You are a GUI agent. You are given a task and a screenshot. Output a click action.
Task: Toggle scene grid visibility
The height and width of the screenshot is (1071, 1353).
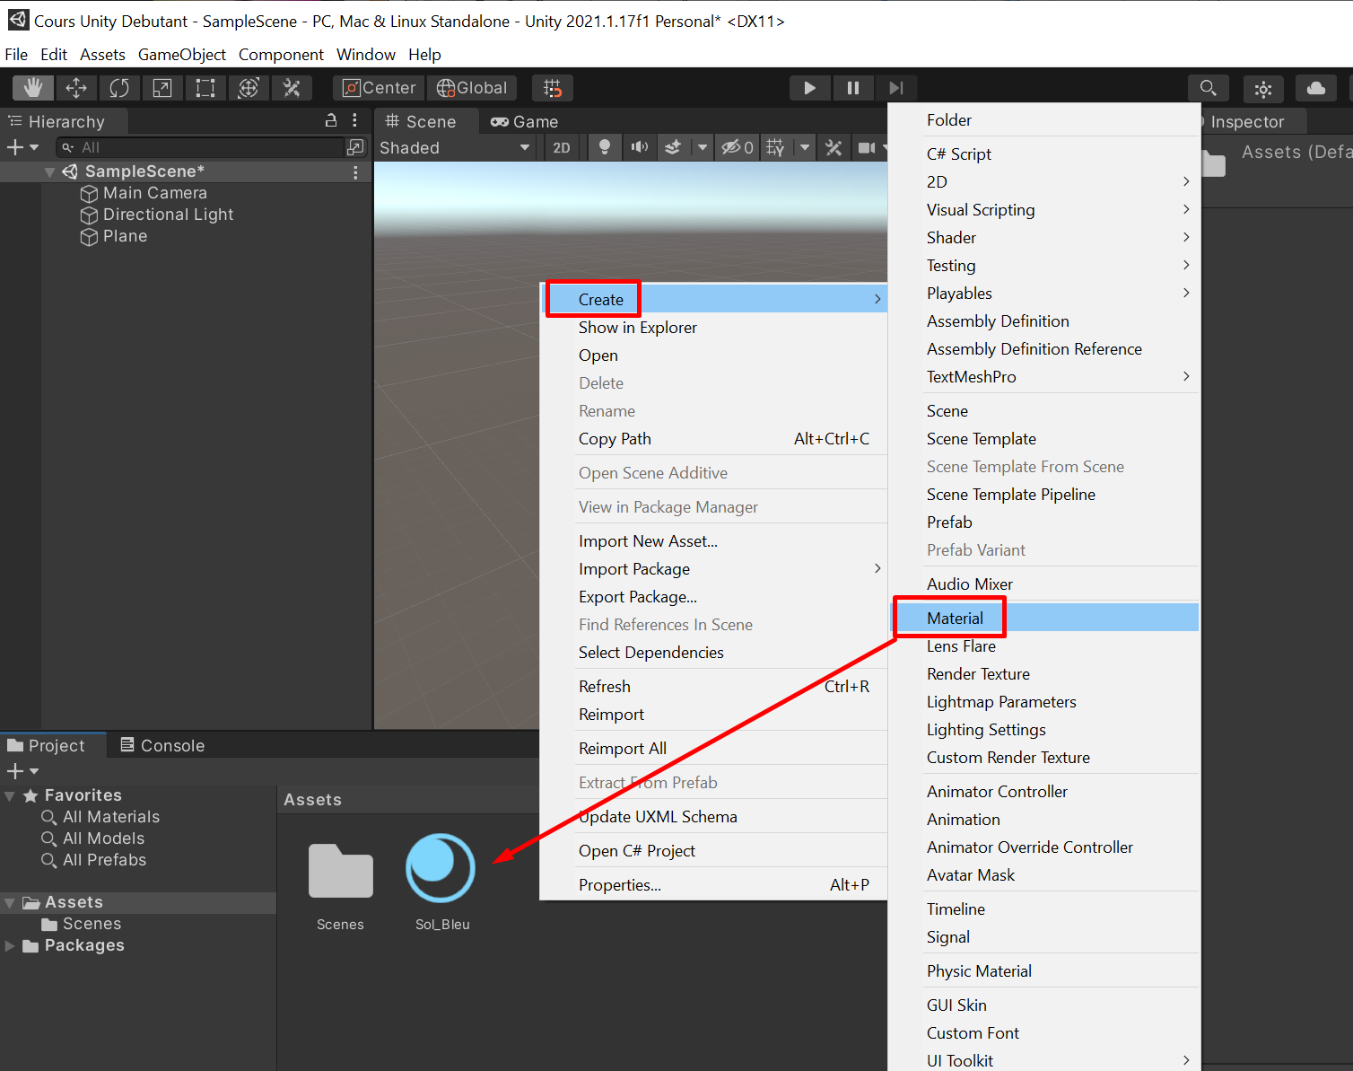point(776,147)
